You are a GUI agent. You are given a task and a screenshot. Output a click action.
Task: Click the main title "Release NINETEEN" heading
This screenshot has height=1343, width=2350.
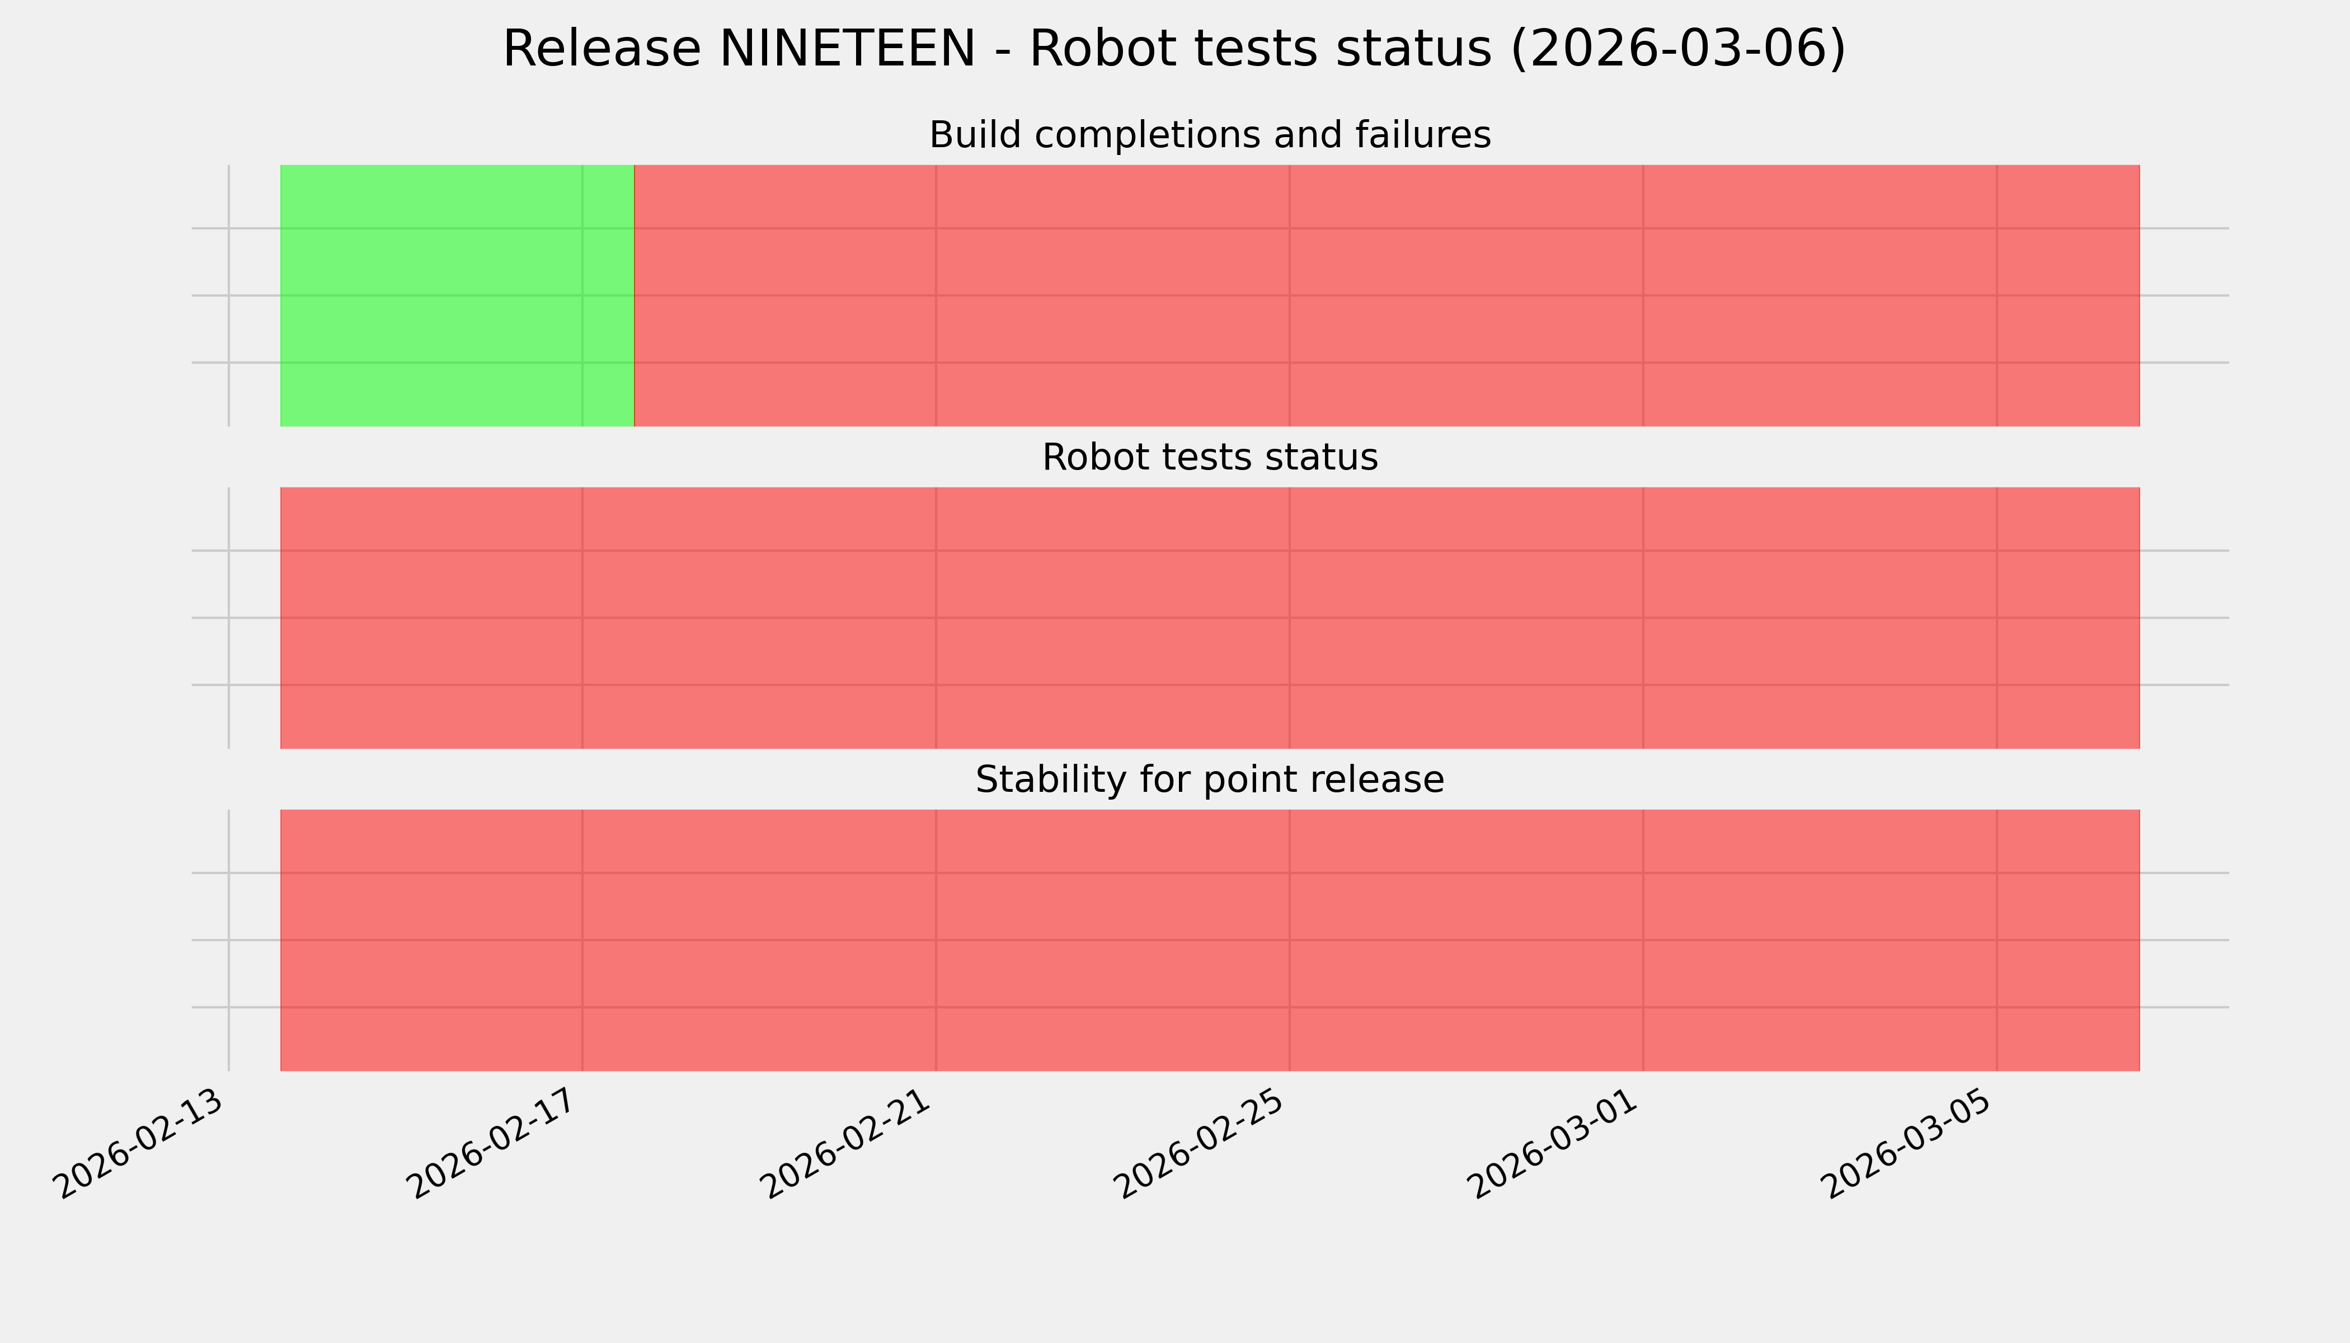1173,49
